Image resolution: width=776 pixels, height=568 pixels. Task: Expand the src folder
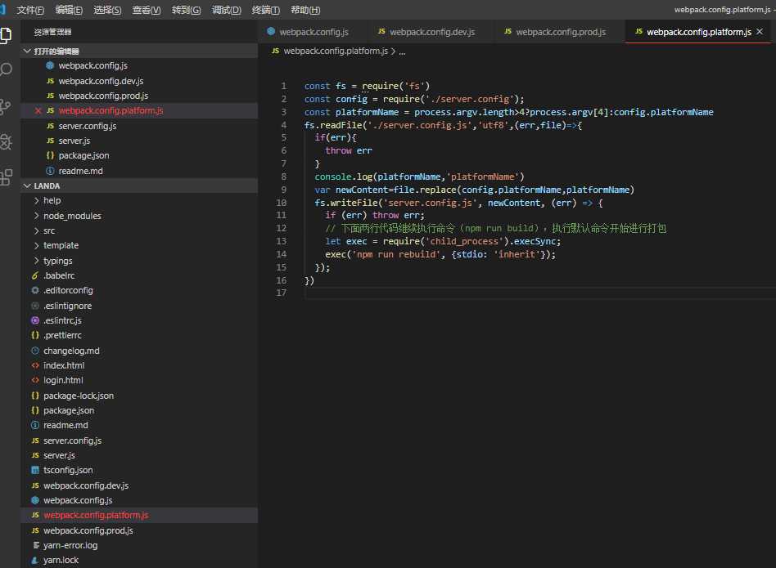point(49,230)
